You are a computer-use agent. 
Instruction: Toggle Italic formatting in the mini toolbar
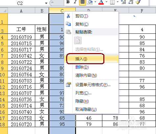click(x=75, y=2)
